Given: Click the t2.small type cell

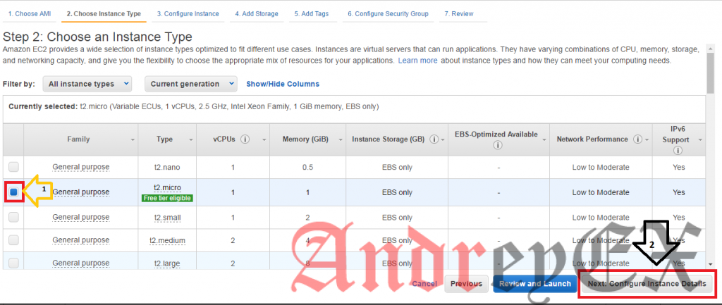Looking at the screenshot, I should tap(168, 217).
